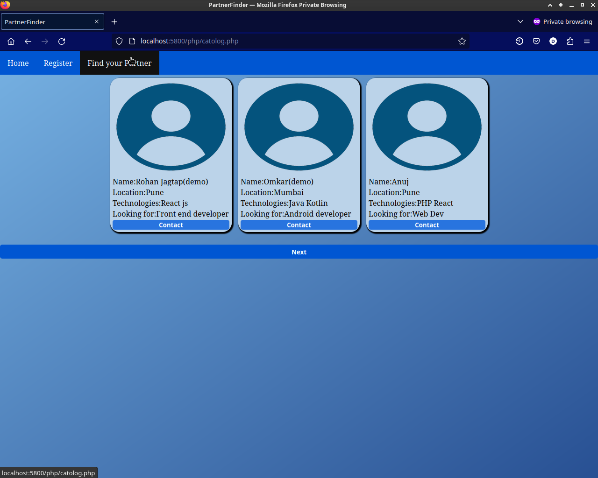598x478 pixels.
Task: Click Anuj's profile avatar image
Action: click(427, 127)
